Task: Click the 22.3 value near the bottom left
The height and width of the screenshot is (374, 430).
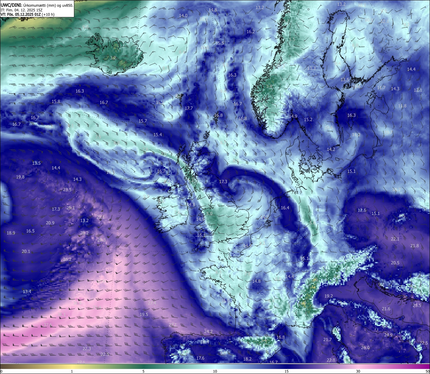Action: pyautogui.click(x=87, y=349)
